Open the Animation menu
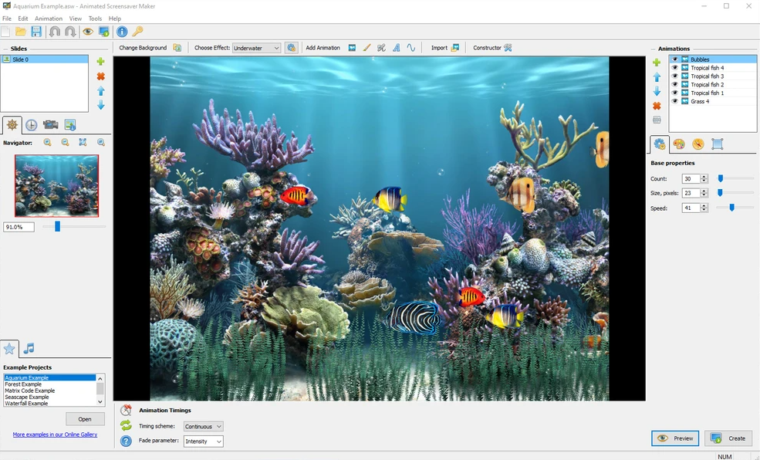 pyautogui.click(x=49, y=19)
